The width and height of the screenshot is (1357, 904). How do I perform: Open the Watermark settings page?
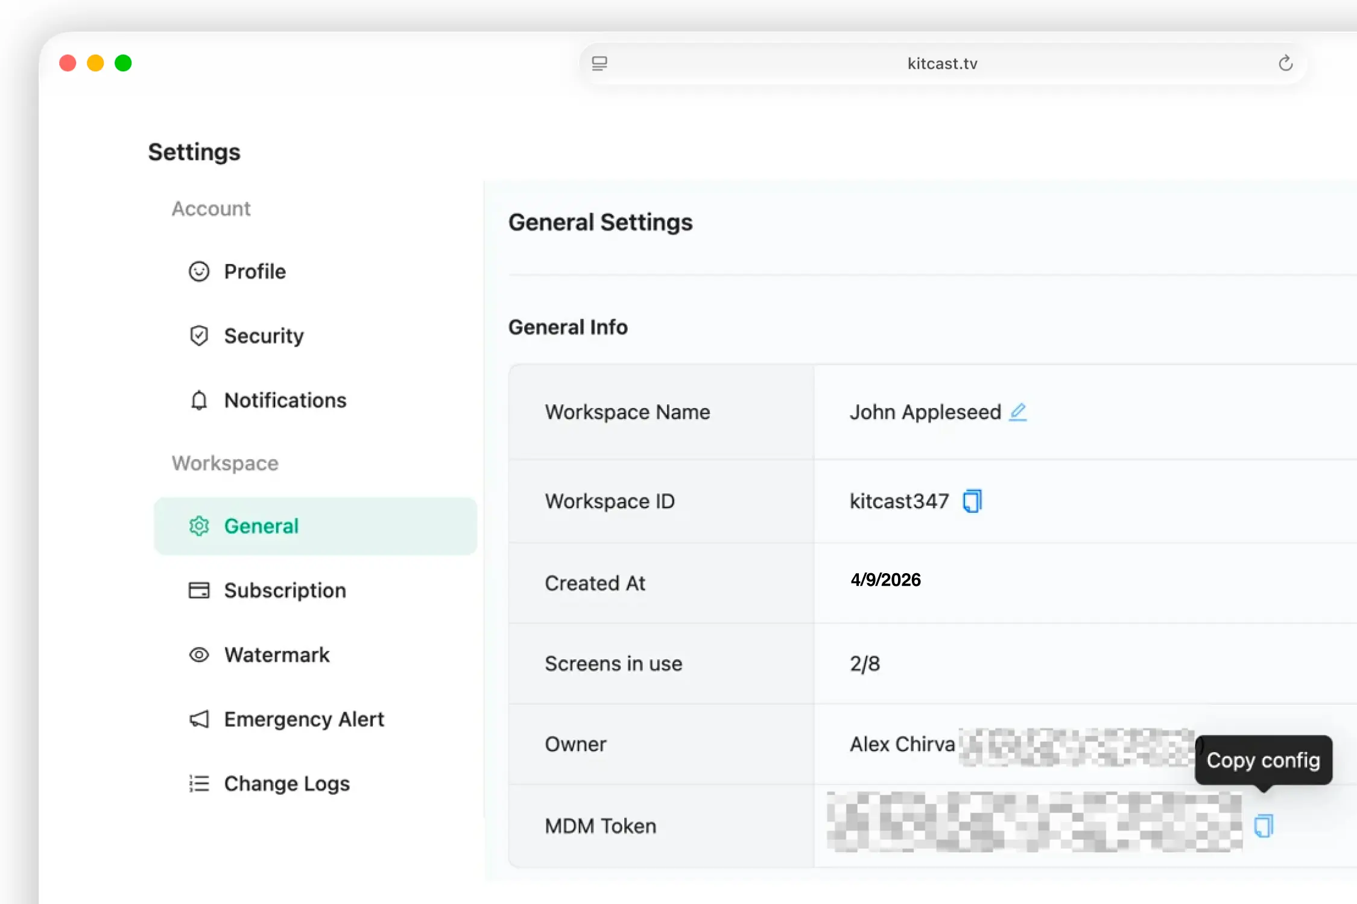277,654
